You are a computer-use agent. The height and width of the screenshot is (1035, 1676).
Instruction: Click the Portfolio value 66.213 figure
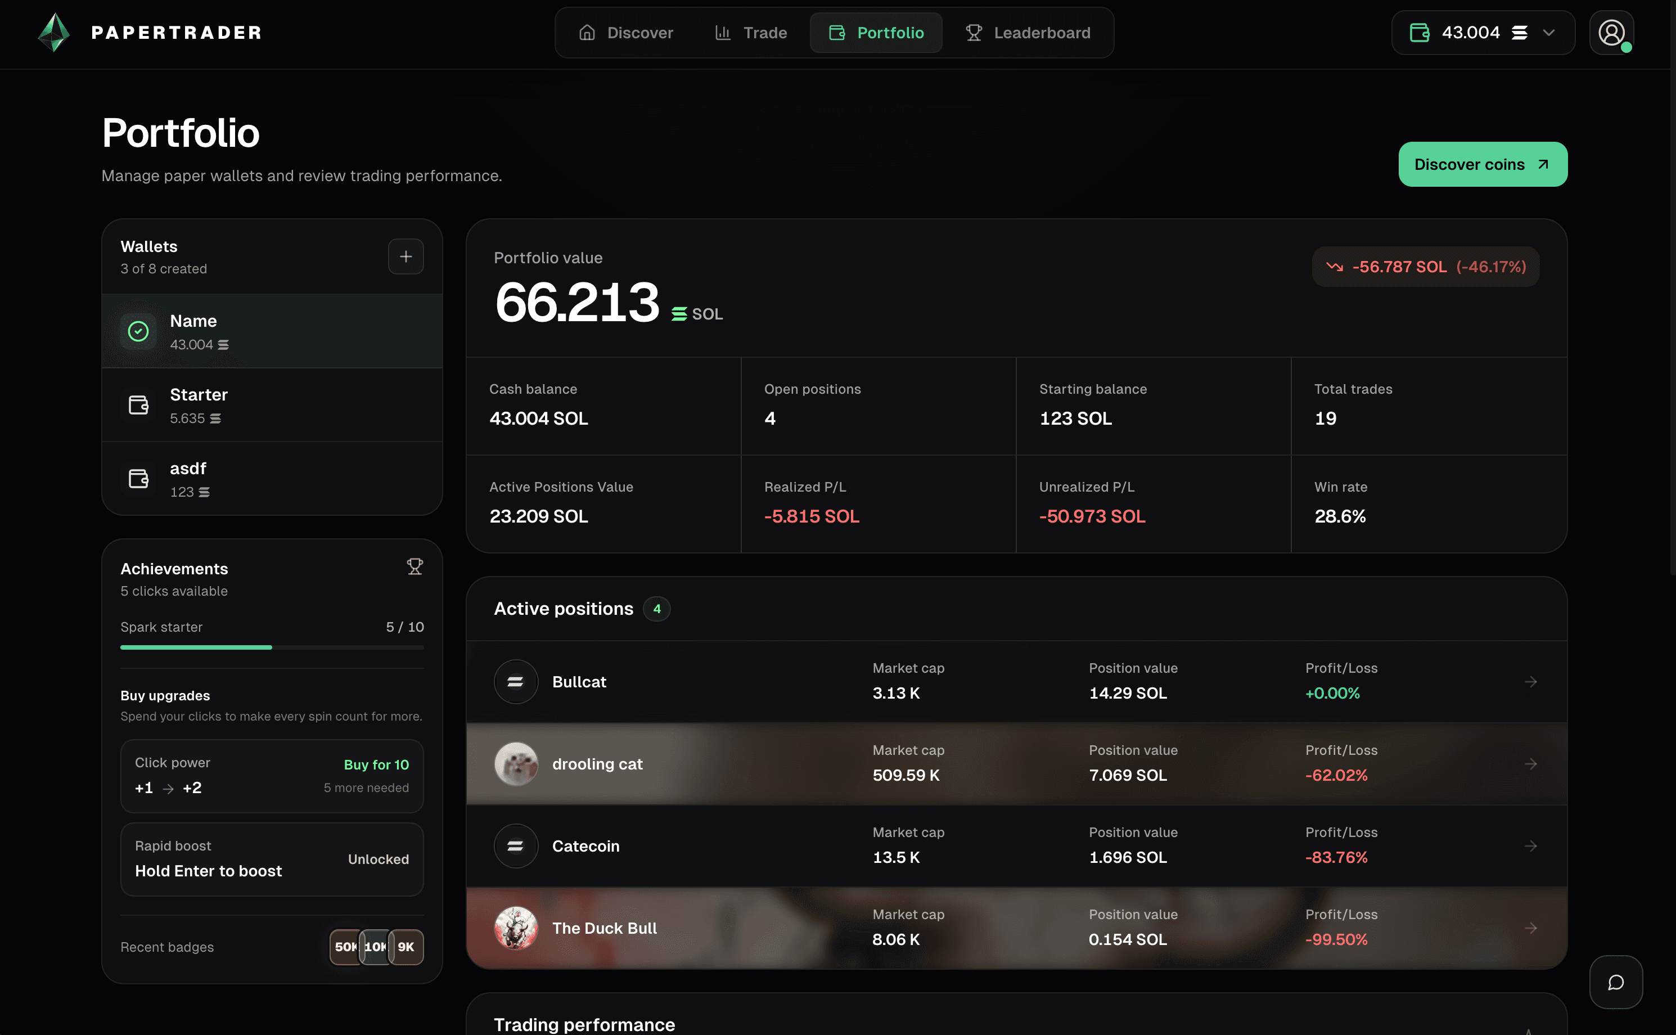click(x=577, y=303)
